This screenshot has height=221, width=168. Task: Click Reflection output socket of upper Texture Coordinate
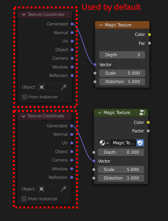point(72,76)
